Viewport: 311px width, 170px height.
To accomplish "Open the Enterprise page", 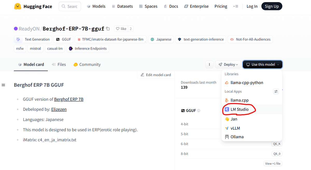I will (x=196, y=6).
